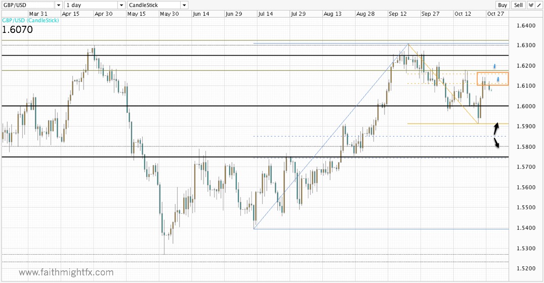The width and height of the screenshot is (544, 283).
Task: Click the 1.5800 price axis label
Action: 526,147
